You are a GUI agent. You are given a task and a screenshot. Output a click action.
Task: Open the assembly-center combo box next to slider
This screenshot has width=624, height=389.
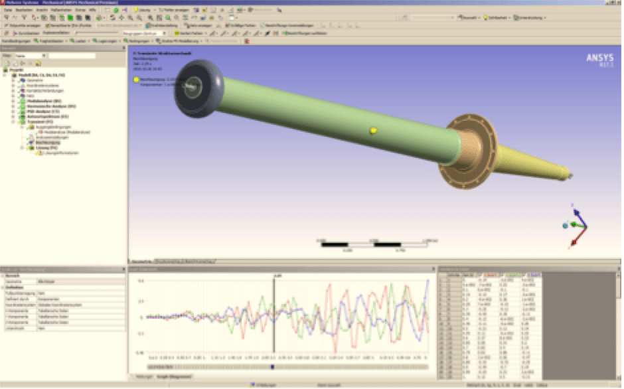coord(144,33)
